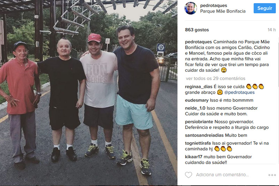Open the Parque Mãe Bonifacia location link
279x186 pixels.
pyautogui.click(x=223, y=11)
